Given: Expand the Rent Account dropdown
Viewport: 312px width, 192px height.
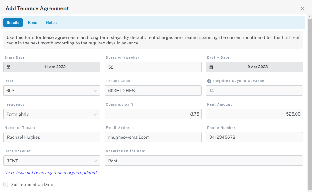Looking at the screenshot, I should pyautogui.click(x=95, y=161).
